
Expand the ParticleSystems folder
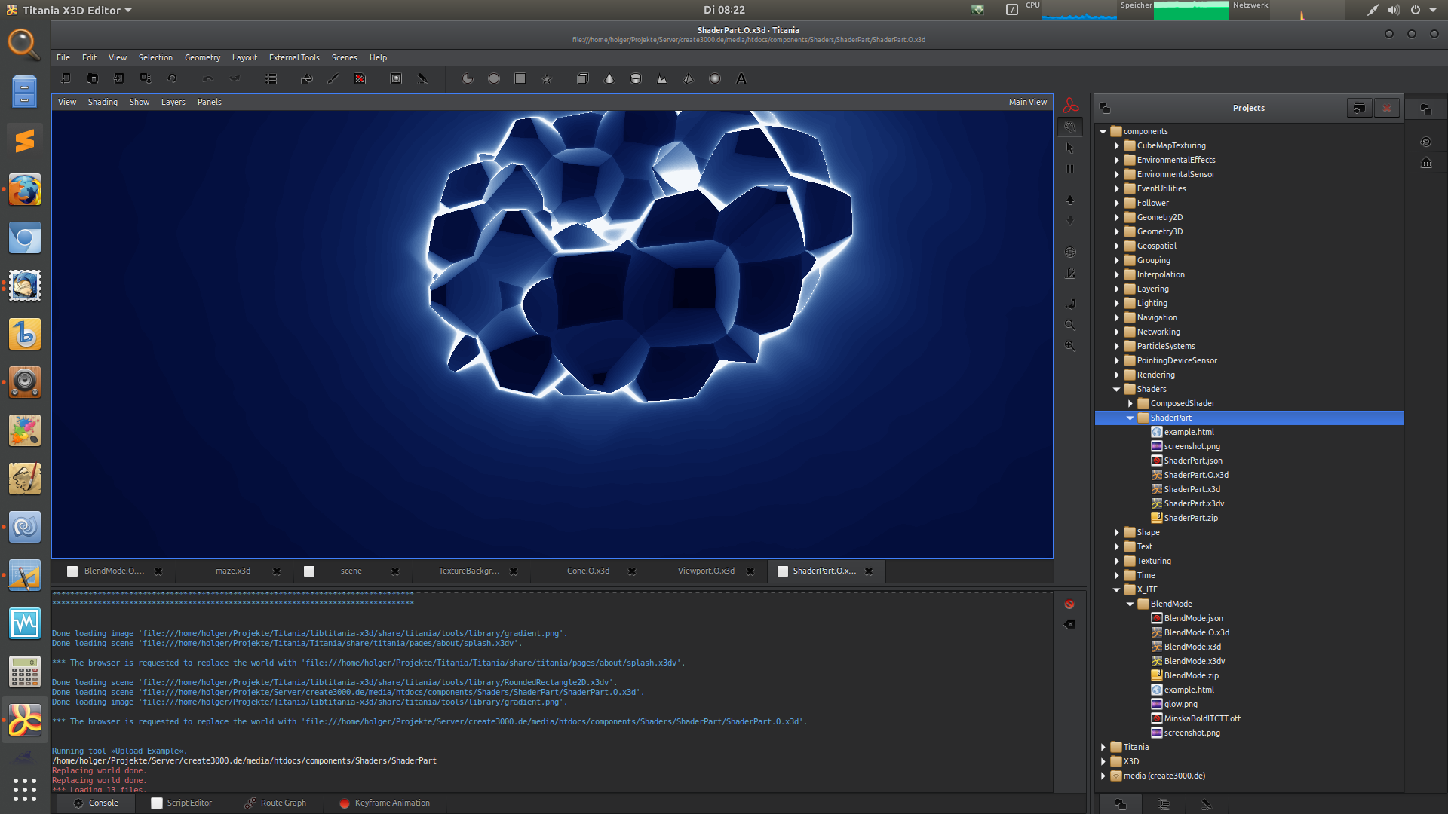(1117, 346)
